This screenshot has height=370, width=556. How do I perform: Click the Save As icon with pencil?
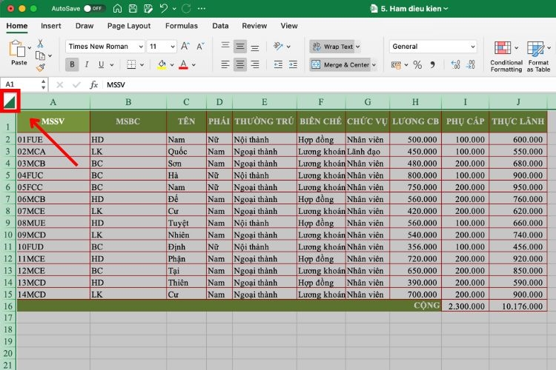(148, 8)
